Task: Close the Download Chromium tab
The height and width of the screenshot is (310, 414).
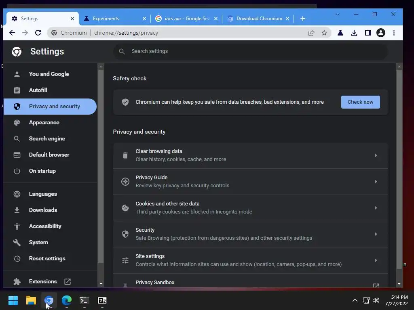Action: (287, 19)
